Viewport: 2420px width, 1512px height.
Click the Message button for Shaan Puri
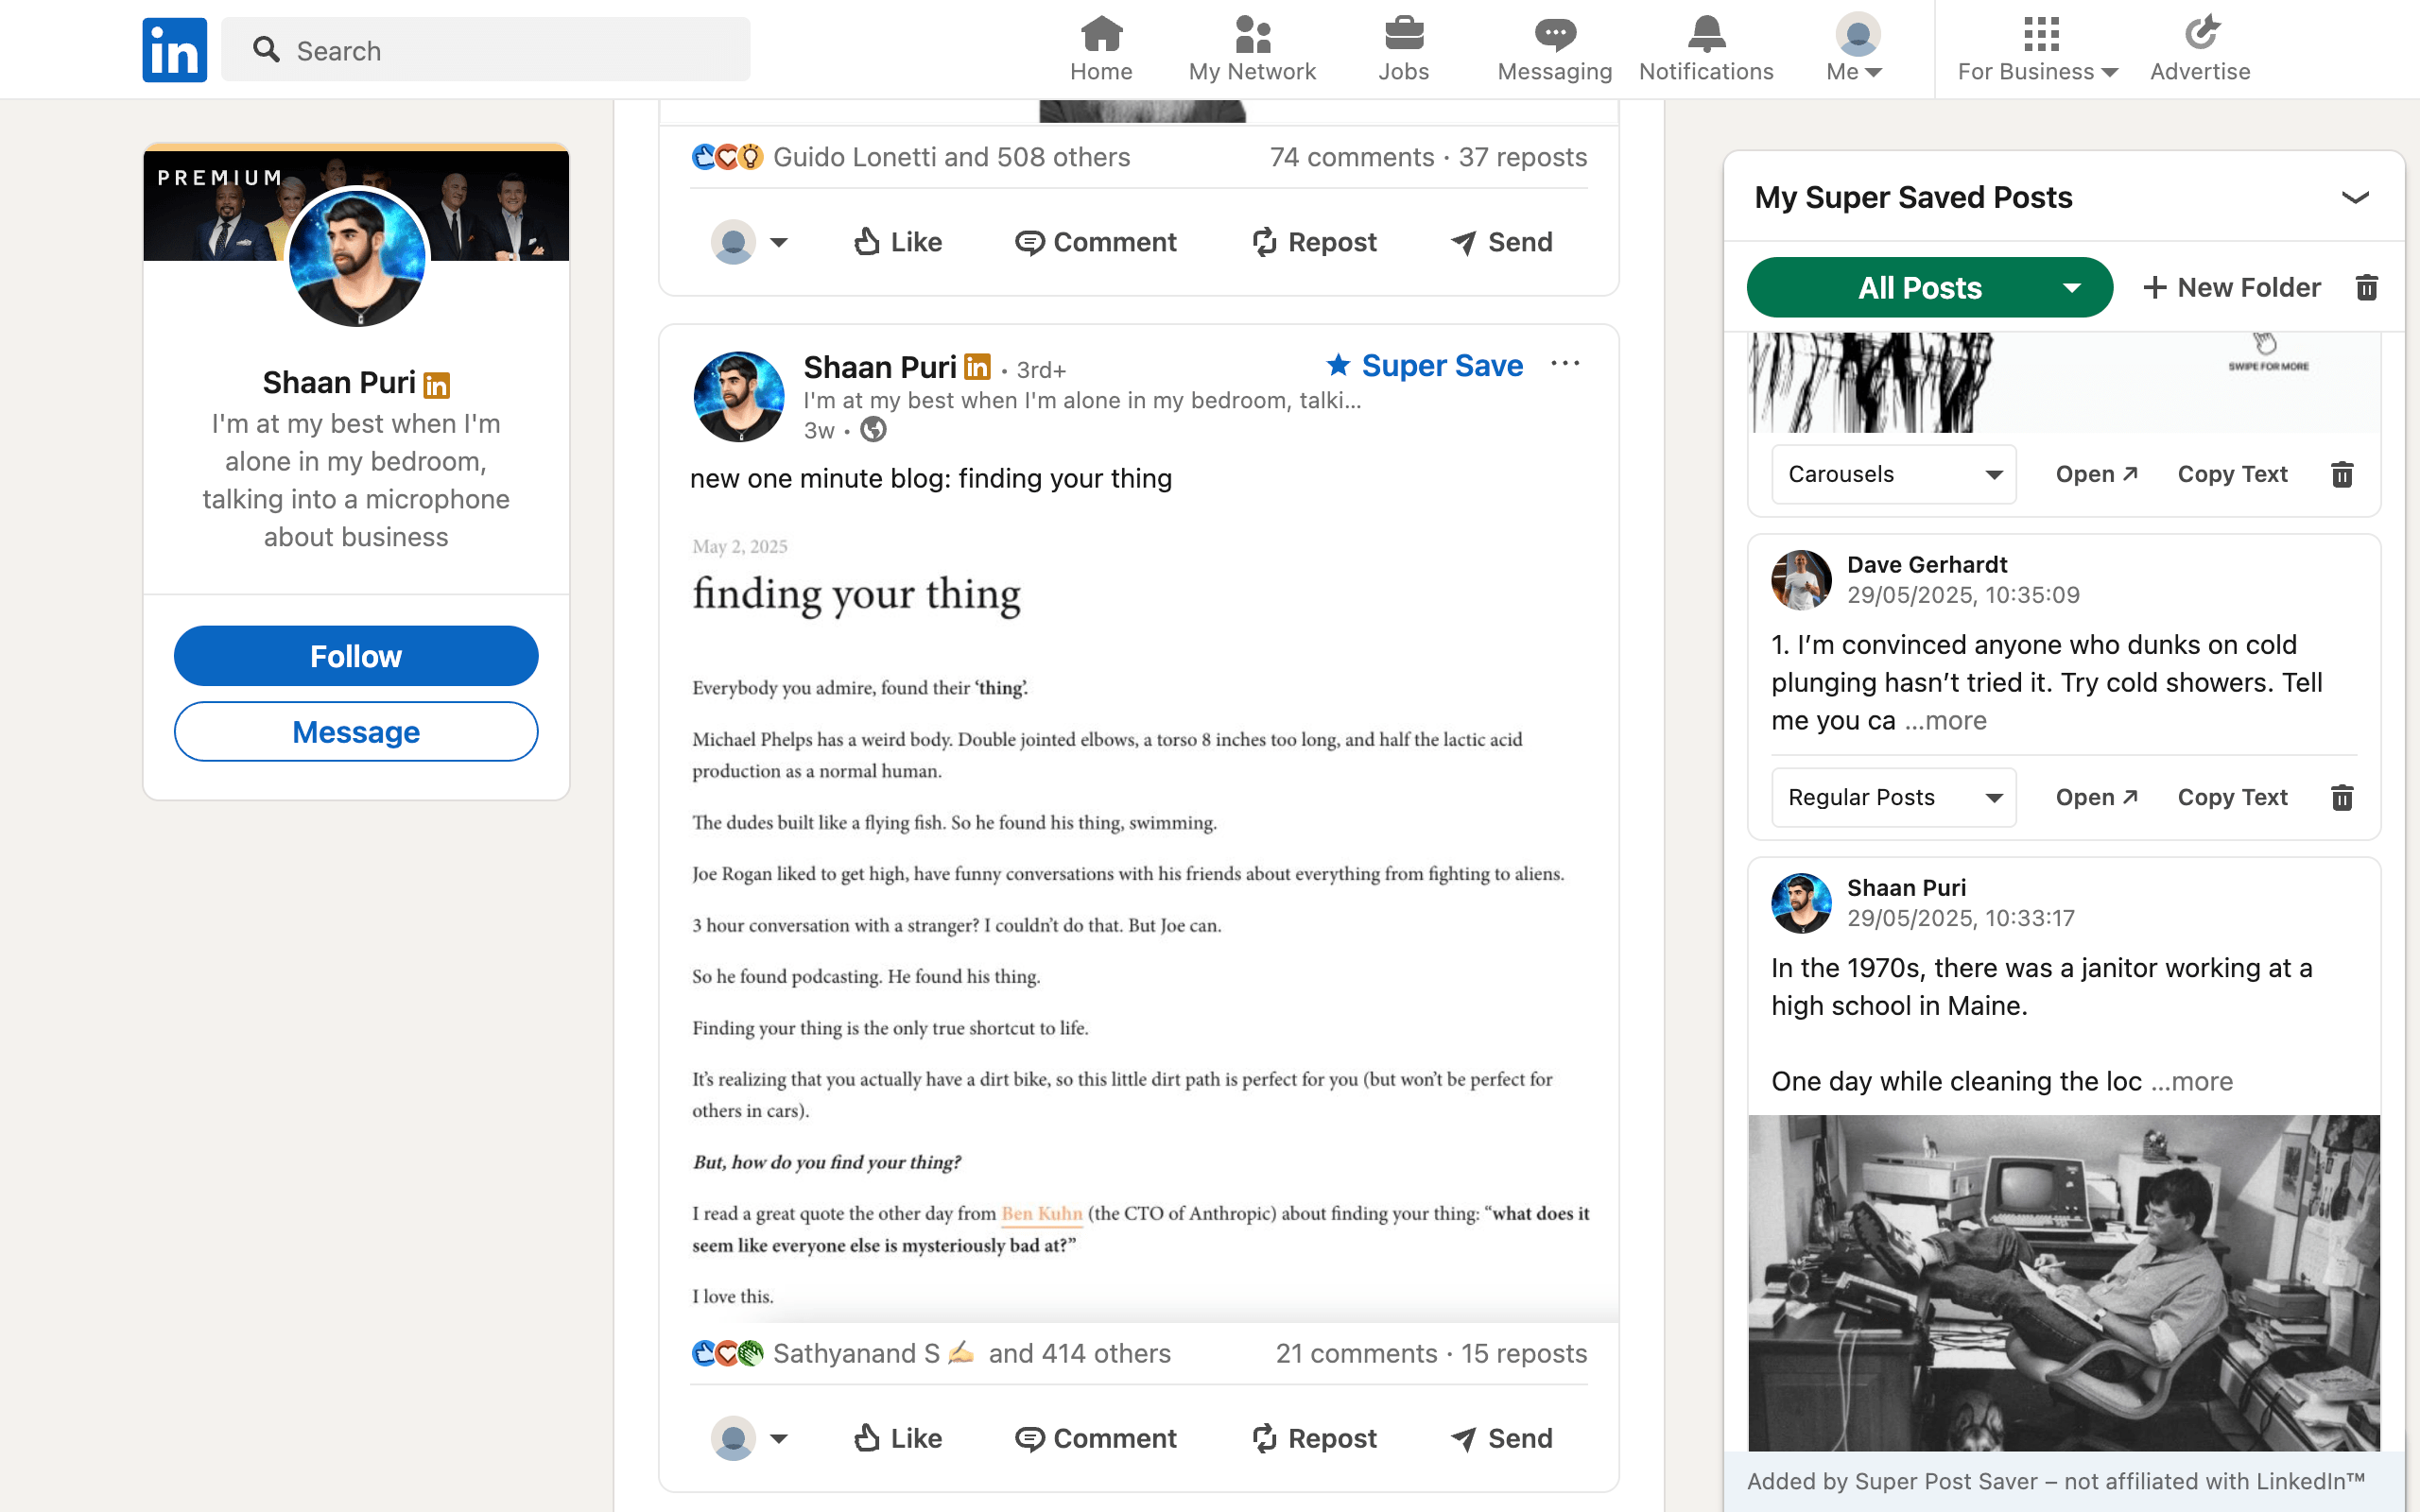356,732
